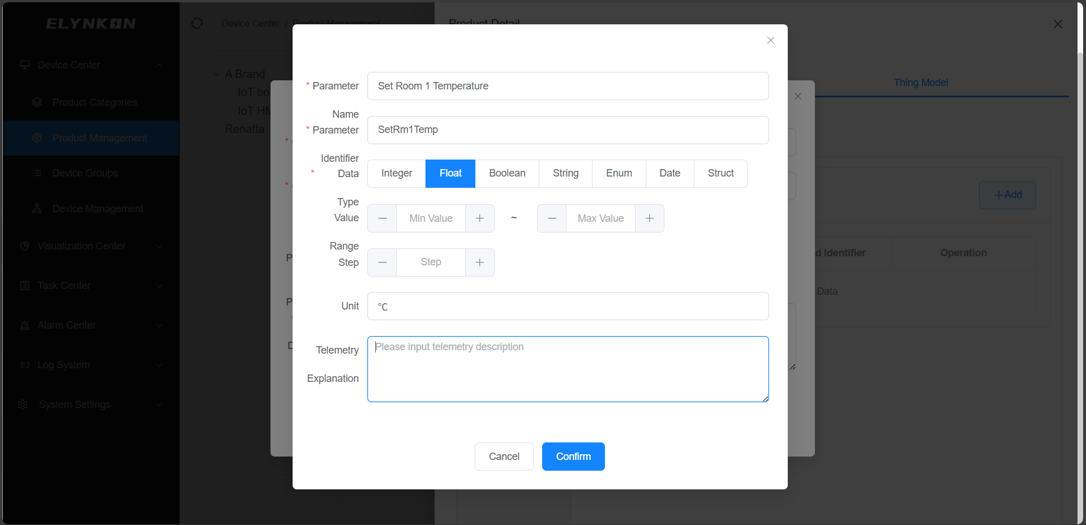Click the Operation column header
The image size is (1086, 525).
click(963, 253)
